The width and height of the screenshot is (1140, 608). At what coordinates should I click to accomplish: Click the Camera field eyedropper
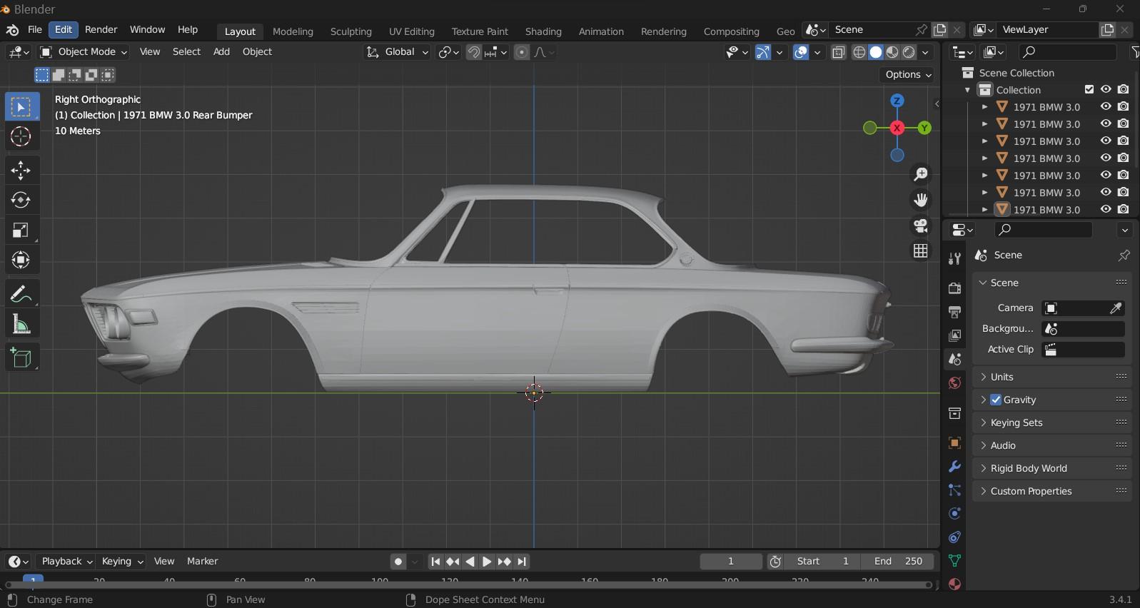pyautogui.click(x=1116, y=308)
